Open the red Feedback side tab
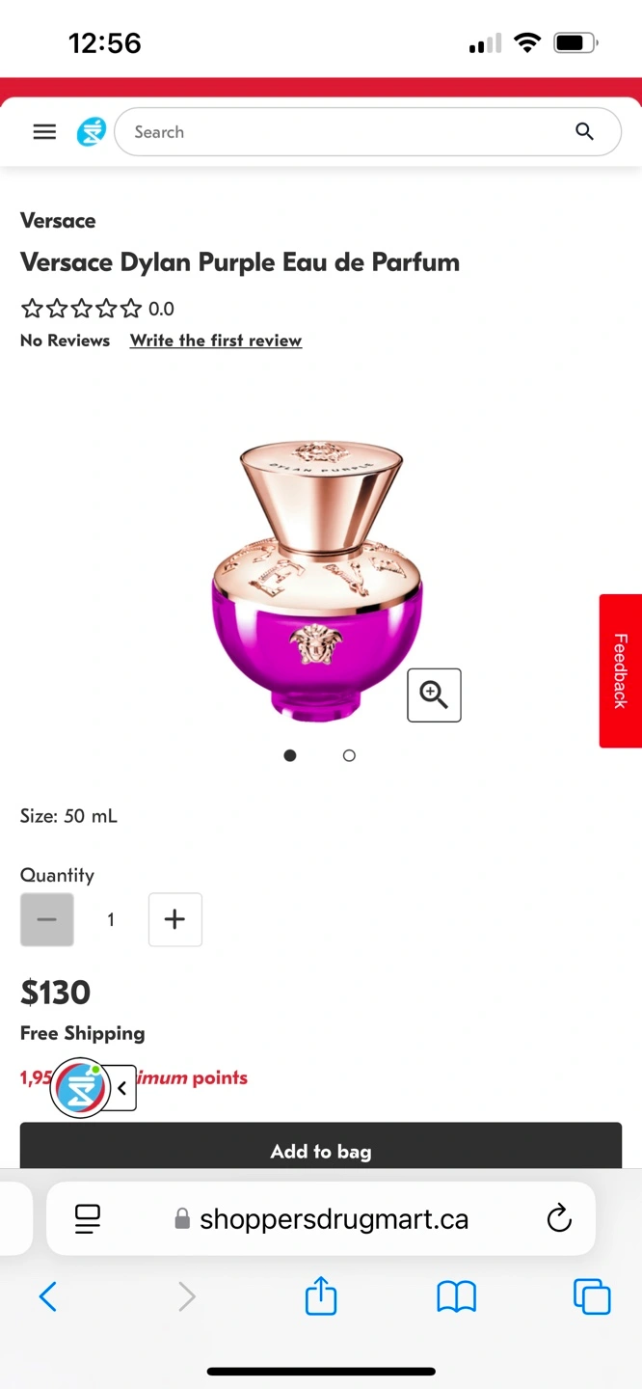 621,670
